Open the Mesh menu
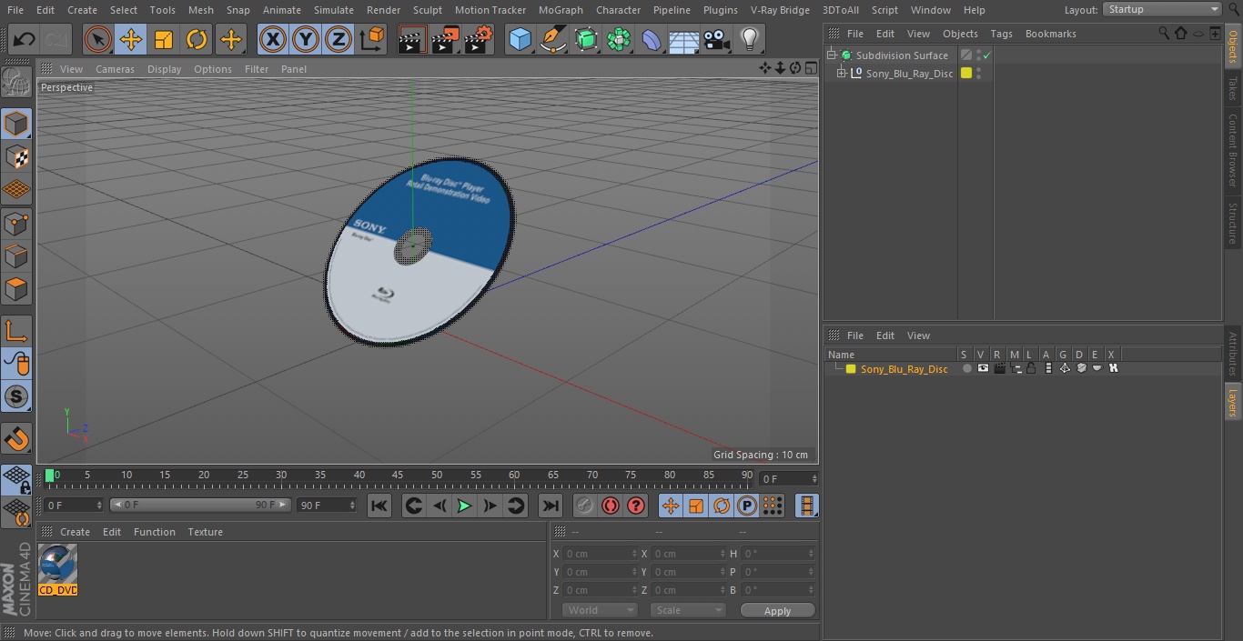Image resolution: width=1243 pixels, height=641 pixels. pyautogui.click(x=200, y=10)
